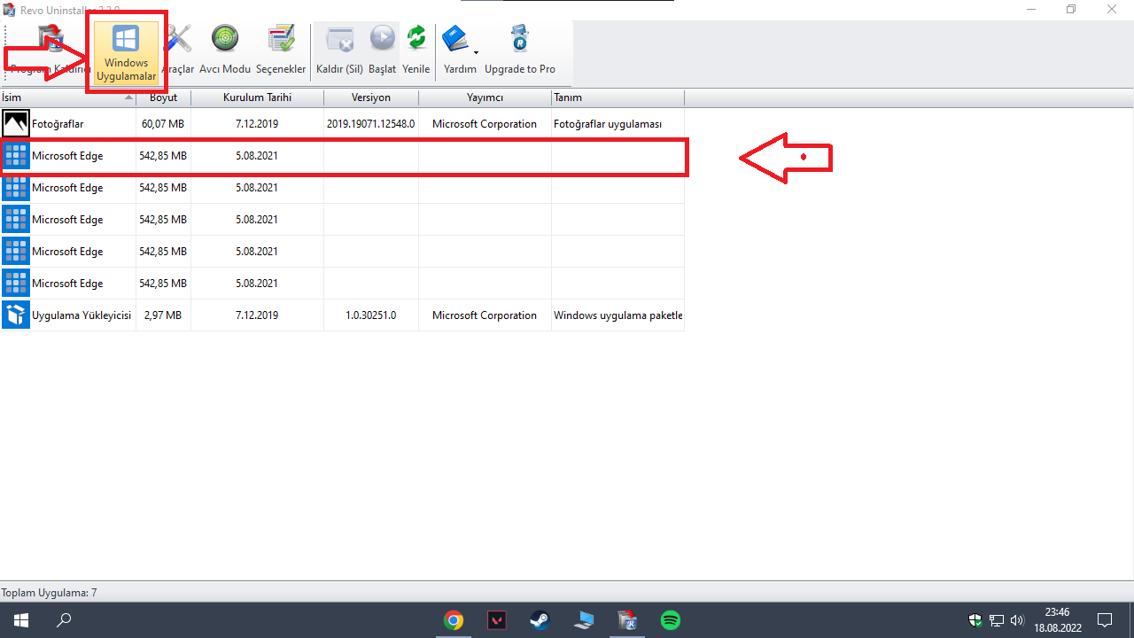Open Valorant from the taskbar
Screen dimensions: 1134x638
point(497,620)
